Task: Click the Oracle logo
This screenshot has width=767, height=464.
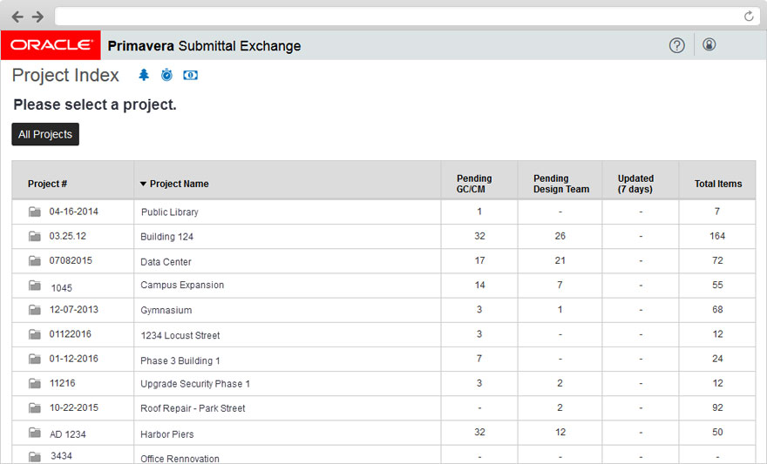Action: tap(51, 45)
